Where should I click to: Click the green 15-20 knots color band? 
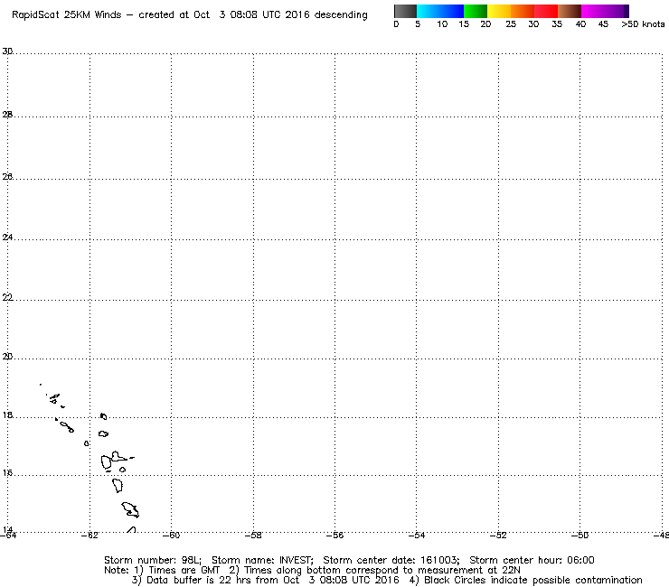pos(476,11)
